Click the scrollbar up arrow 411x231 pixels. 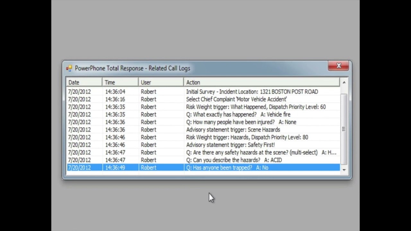point(344,82)
